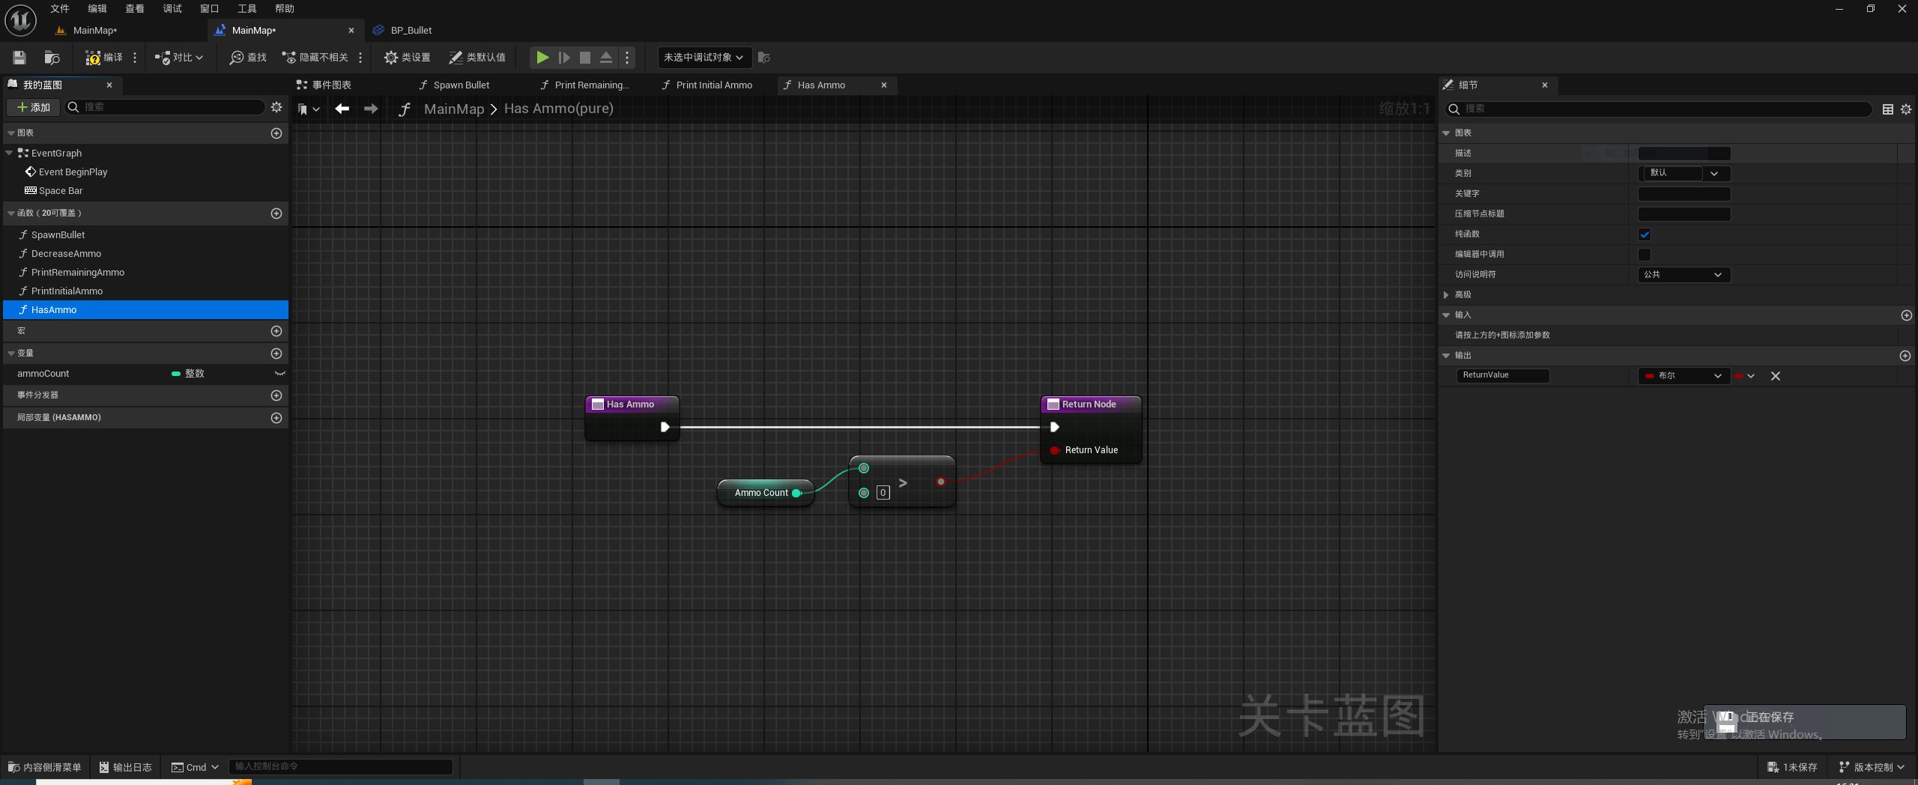The height and width of the screenshot is (785, 1918).
Task: Click the Return Node title
Action: (1089, 404)
